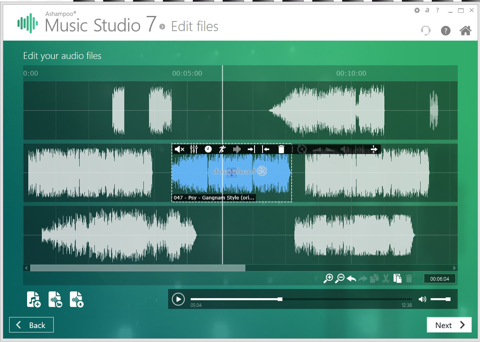Toggle the playback volume speaker
Viewport: 480px width, 342px height.
pos(422,299)
